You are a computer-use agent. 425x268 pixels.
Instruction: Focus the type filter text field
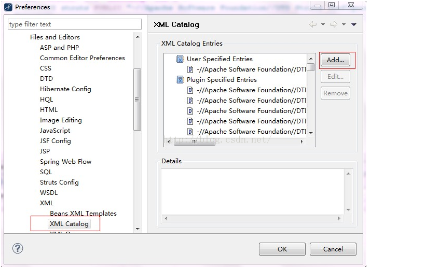tap(75, 24)
